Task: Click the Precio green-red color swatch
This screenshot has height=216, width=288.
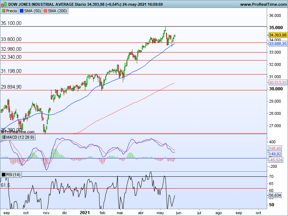Action: click(4, 11)
